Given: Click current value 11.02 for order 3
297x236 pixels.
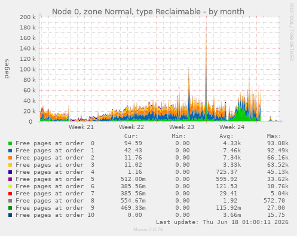Looking at the screenshot, I should click(x=133, y=165).
